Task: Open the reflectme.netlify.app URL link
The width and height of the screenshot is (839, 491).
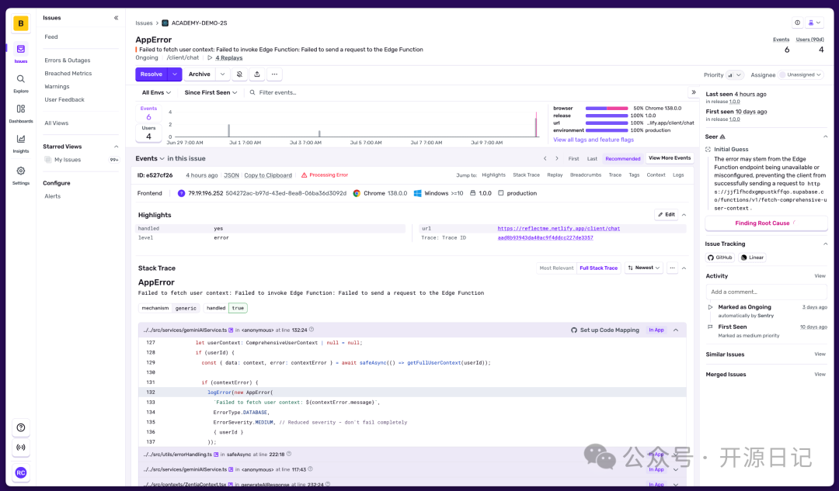Action: coord(559,229)
